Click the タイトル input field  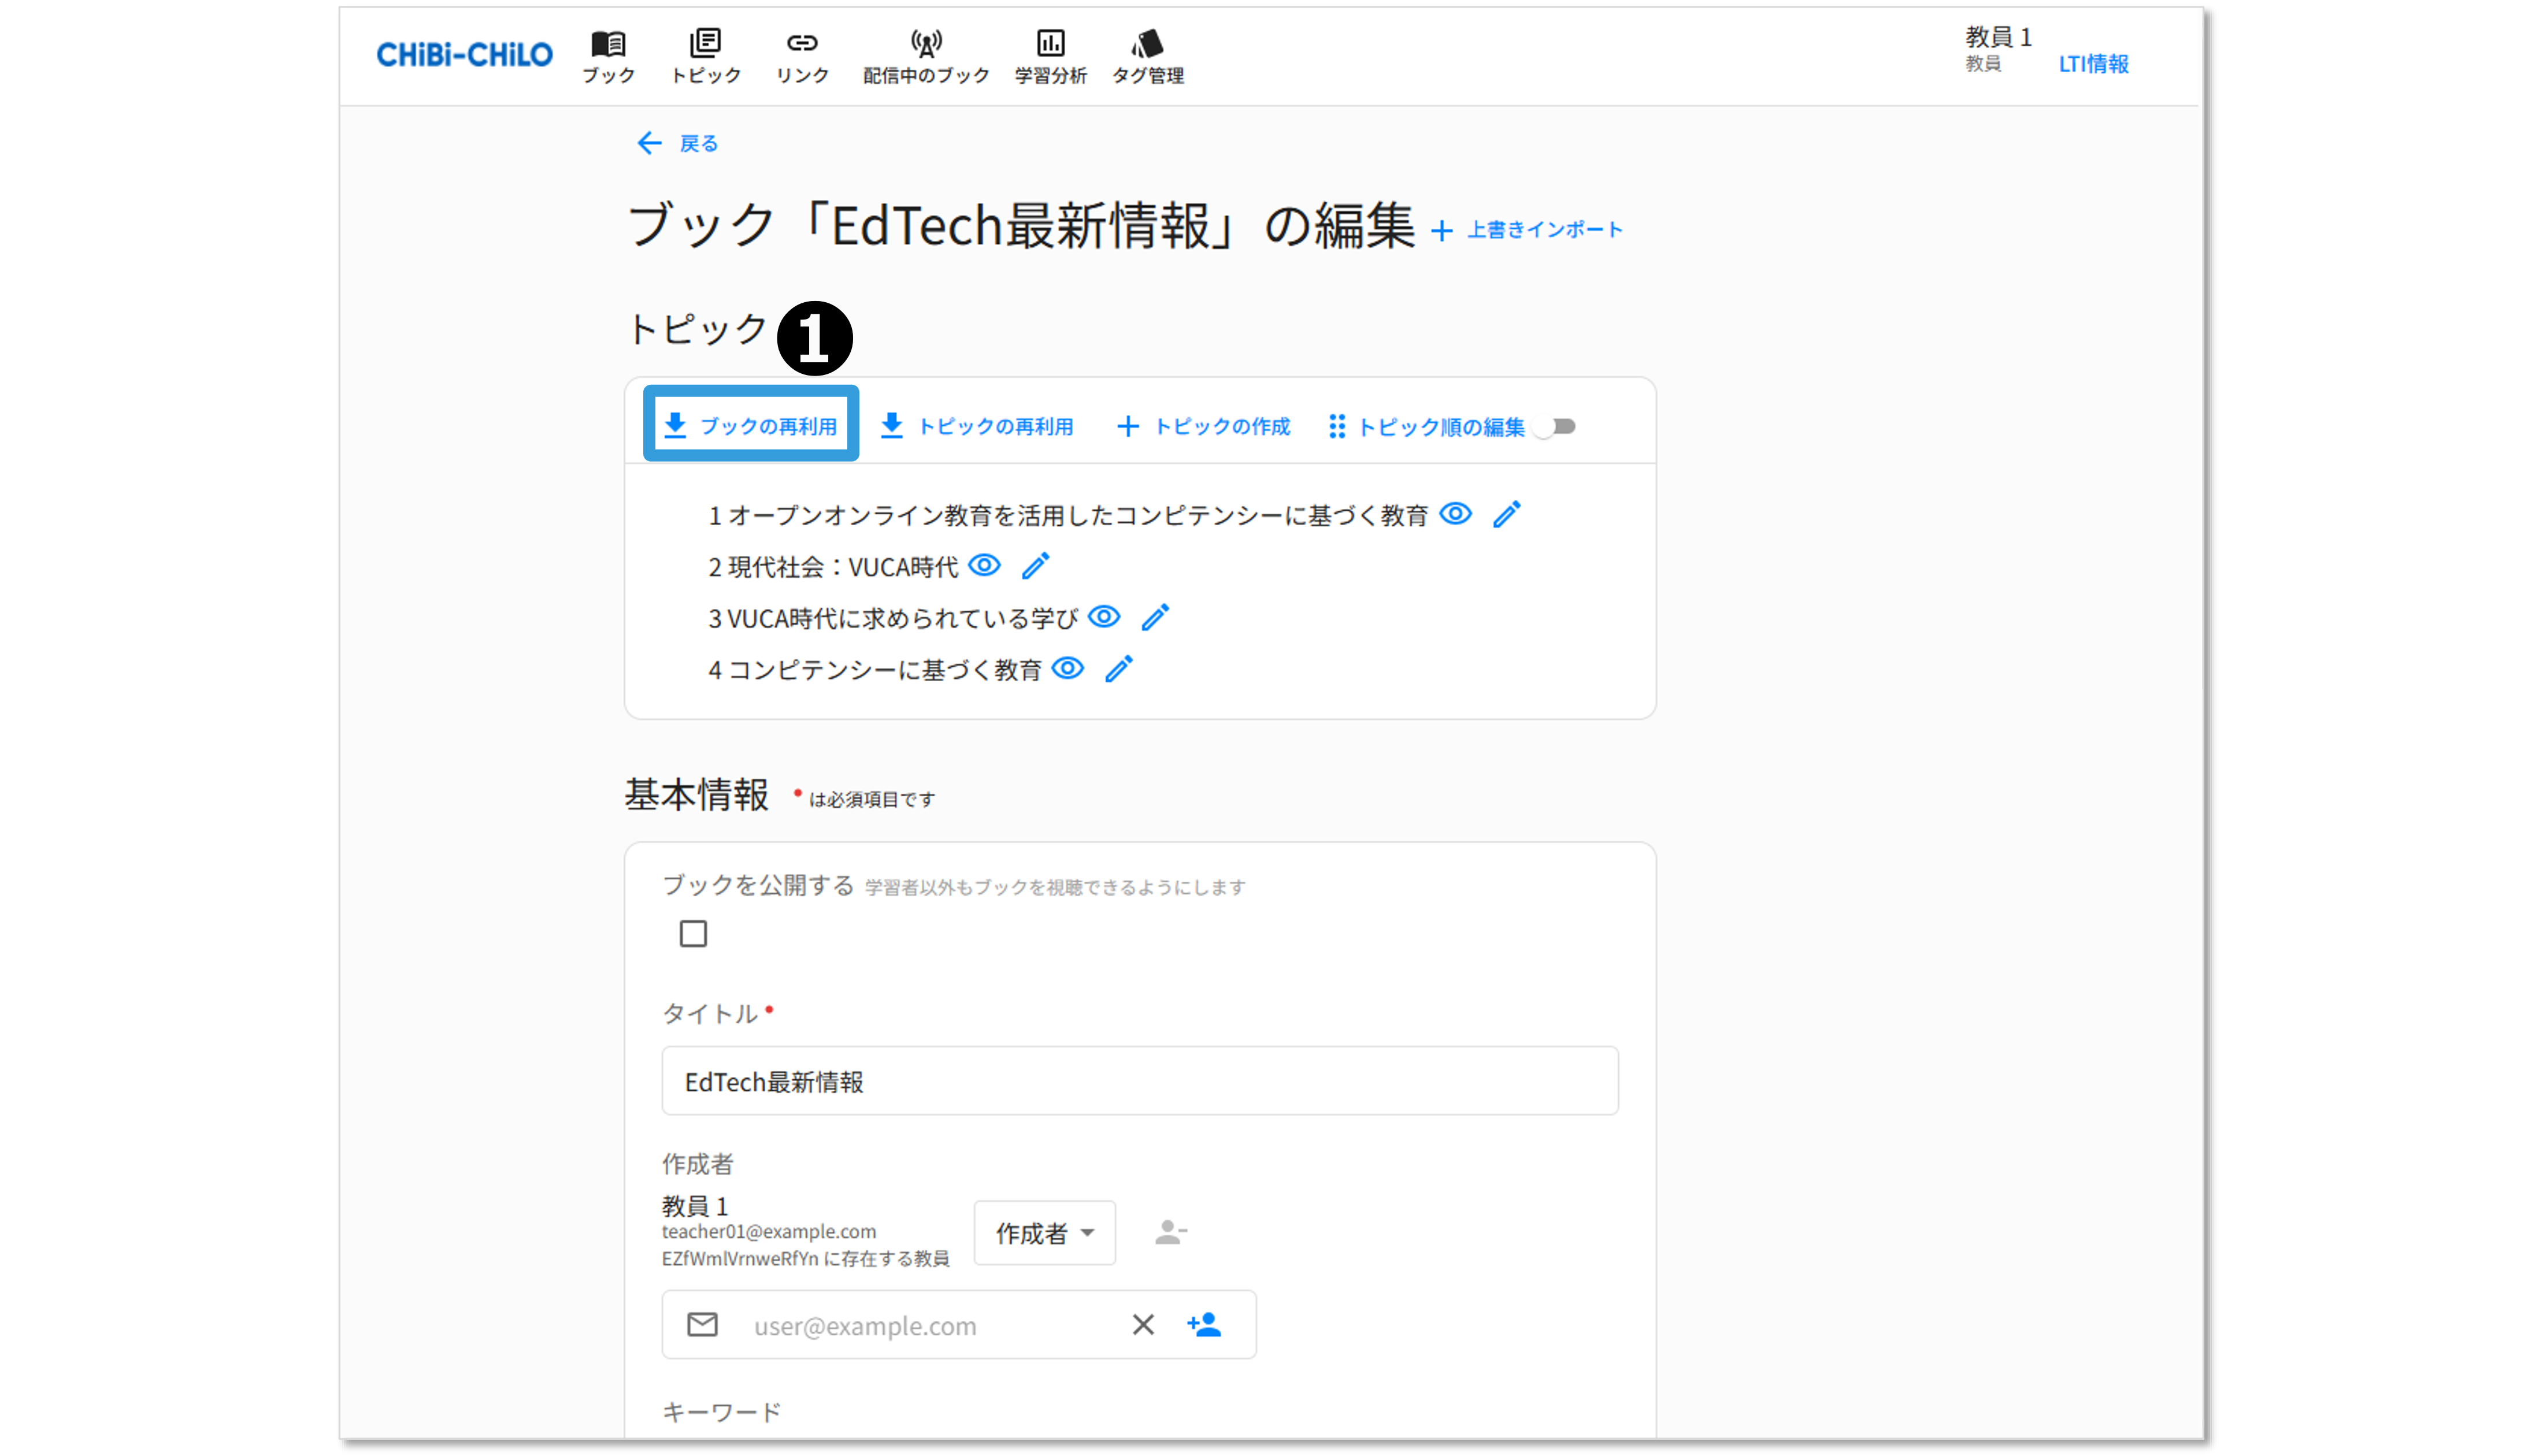[1139, 1081]
